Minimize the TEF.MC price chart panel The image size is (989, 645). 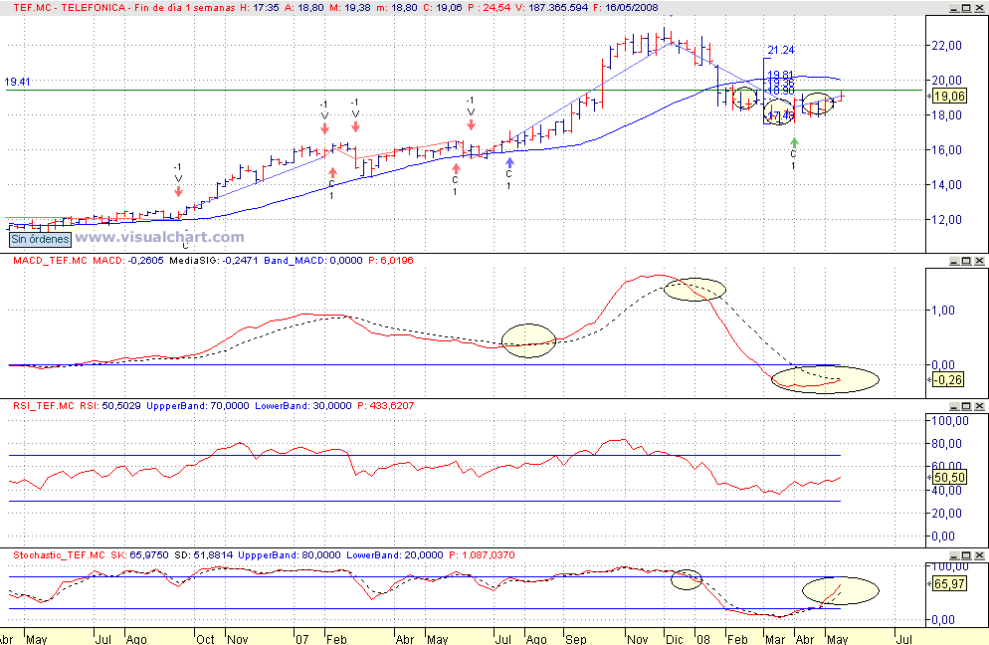[955, 8]
